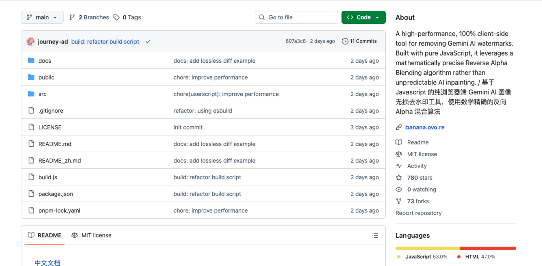Click the public folder icon
The image size is (542, 266).
31,77
